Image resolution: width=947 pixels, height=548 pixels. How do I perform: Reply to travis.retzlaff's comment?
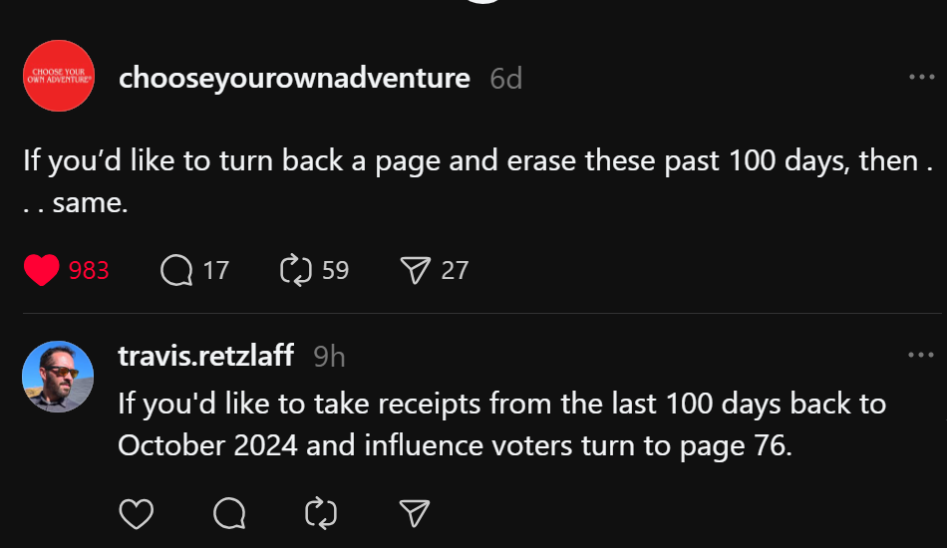coord(229,513)
